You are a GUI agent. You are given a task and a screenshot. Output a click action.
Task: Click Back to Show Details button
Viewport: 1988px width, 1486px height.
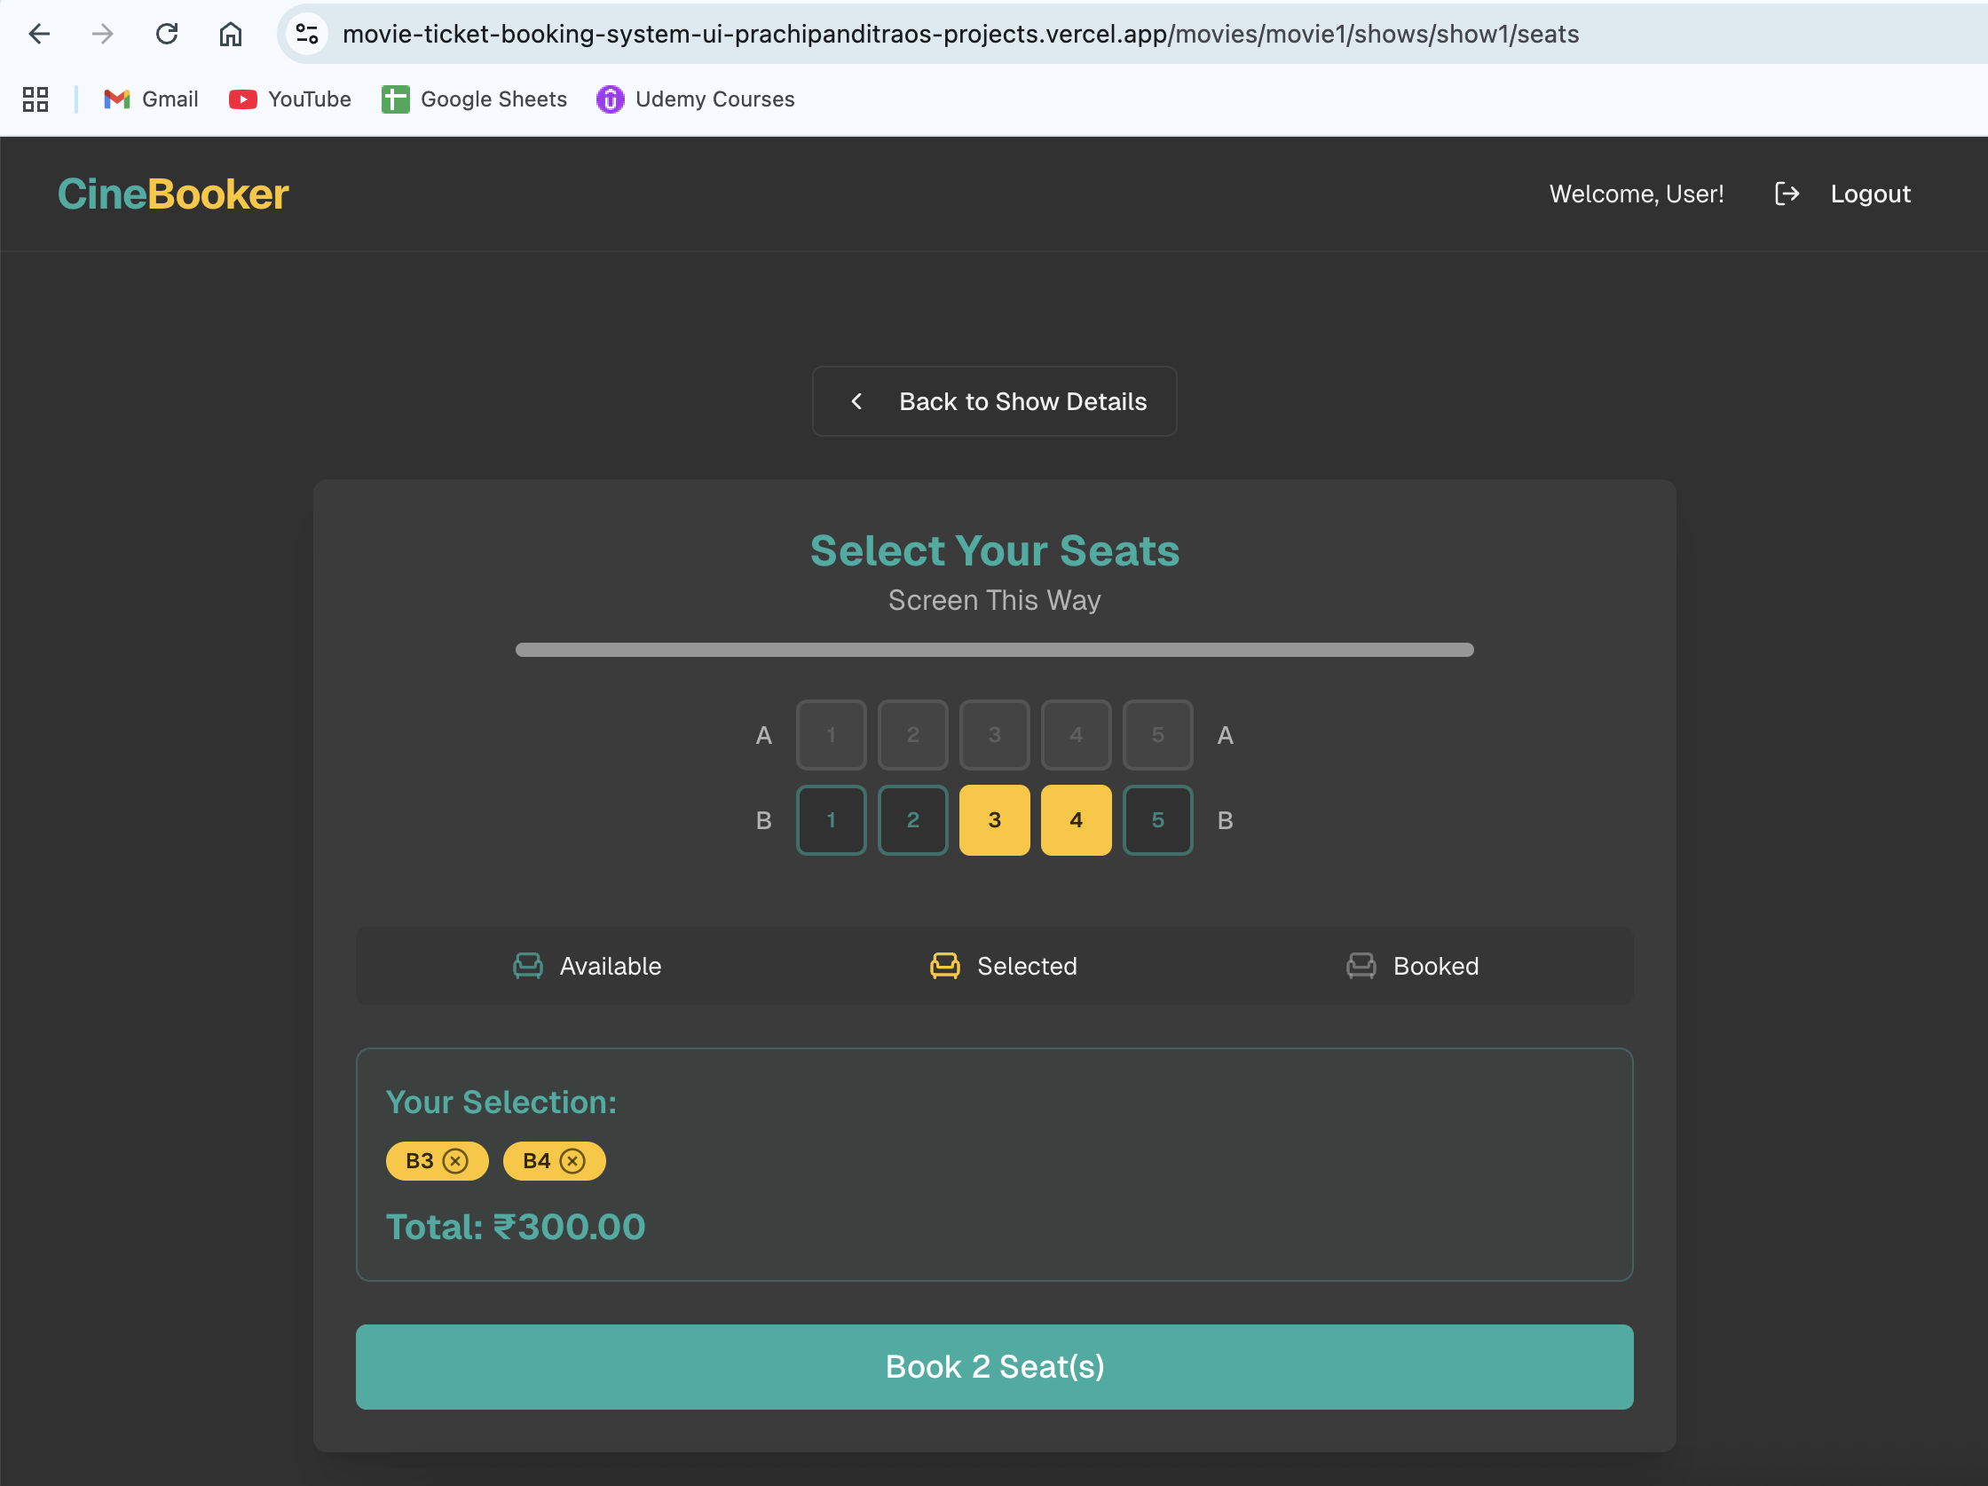[x=995, y=401]
